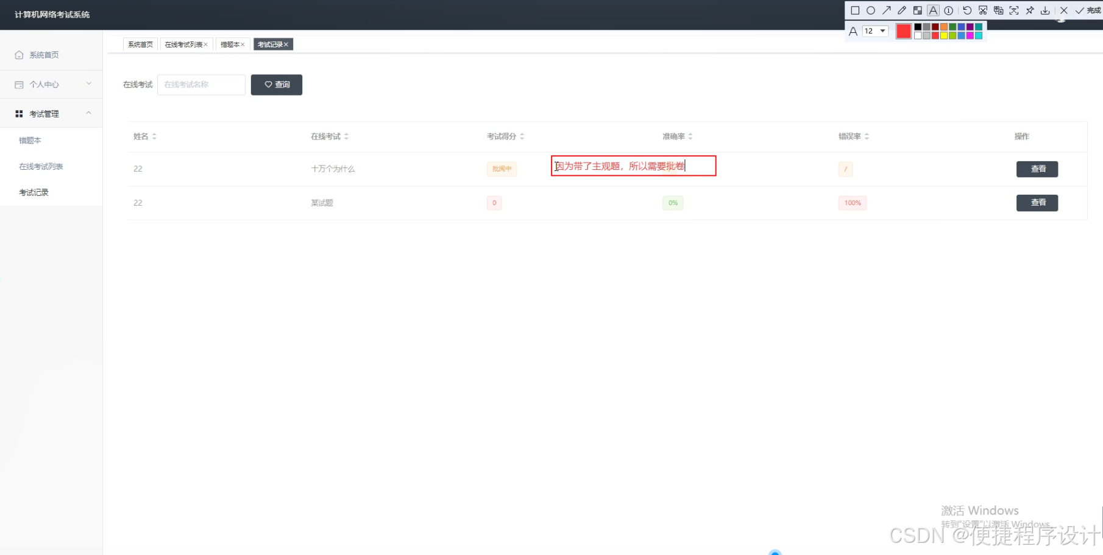Pin the screenshot to screen
This screenshot has width=1103, height=555.
[x=1029, y=10]
